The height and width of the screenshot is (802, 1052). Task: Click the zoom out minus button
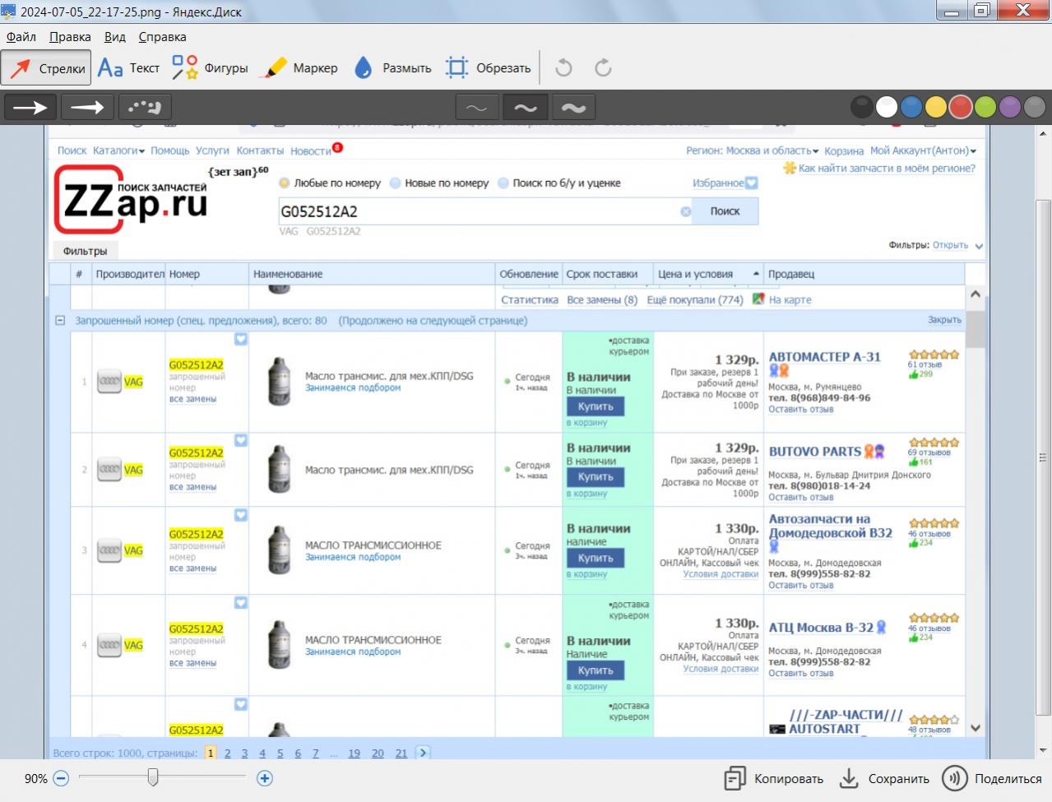click(x=61, y=778)
